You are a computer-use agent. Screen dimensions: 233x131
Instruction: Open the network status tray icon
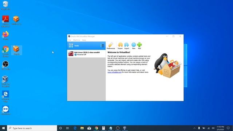tap(209, 128)
